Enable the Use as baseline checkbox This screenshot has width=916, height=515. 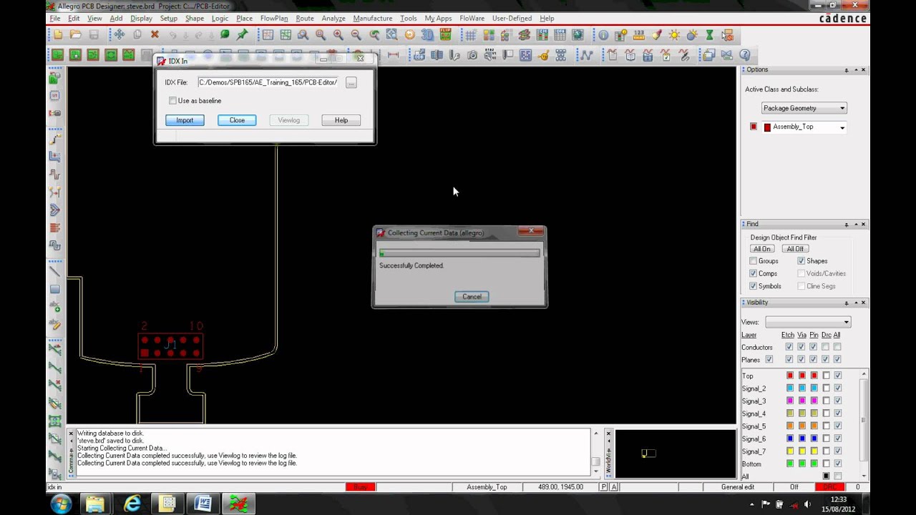172,101
